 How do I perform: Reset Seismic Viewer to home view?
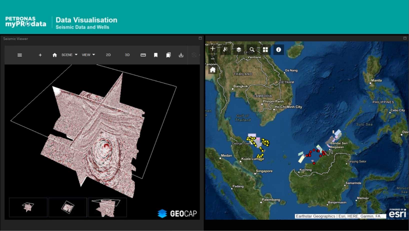coord(54,55)
